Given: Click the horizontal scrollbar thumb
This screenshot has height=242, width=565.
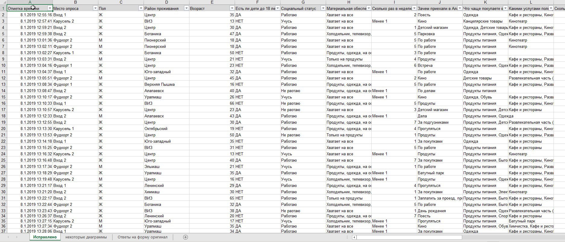Looking at the screenshot, I should click(409, 237).
